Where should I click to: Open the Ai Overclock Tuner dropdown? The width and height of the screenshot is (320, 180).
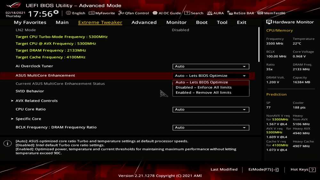pos(211,66)
